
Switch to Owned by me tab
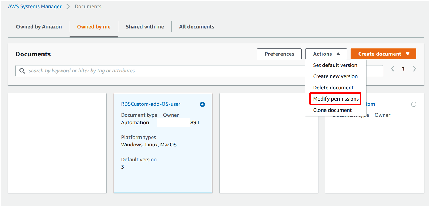tap(94, 27)
